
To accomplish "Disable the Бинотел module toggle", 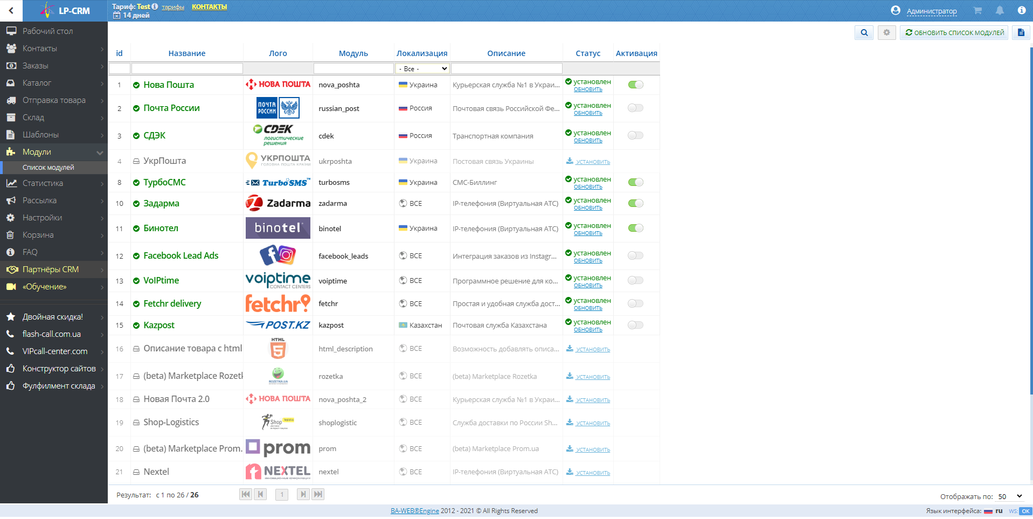I will (636, 228).
